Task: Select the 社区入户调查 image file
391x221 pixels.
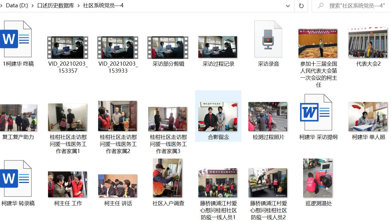Action: (168, 178)
